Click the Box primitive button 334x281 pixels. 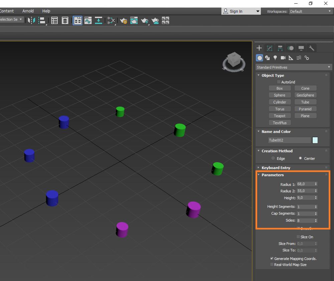280,88
